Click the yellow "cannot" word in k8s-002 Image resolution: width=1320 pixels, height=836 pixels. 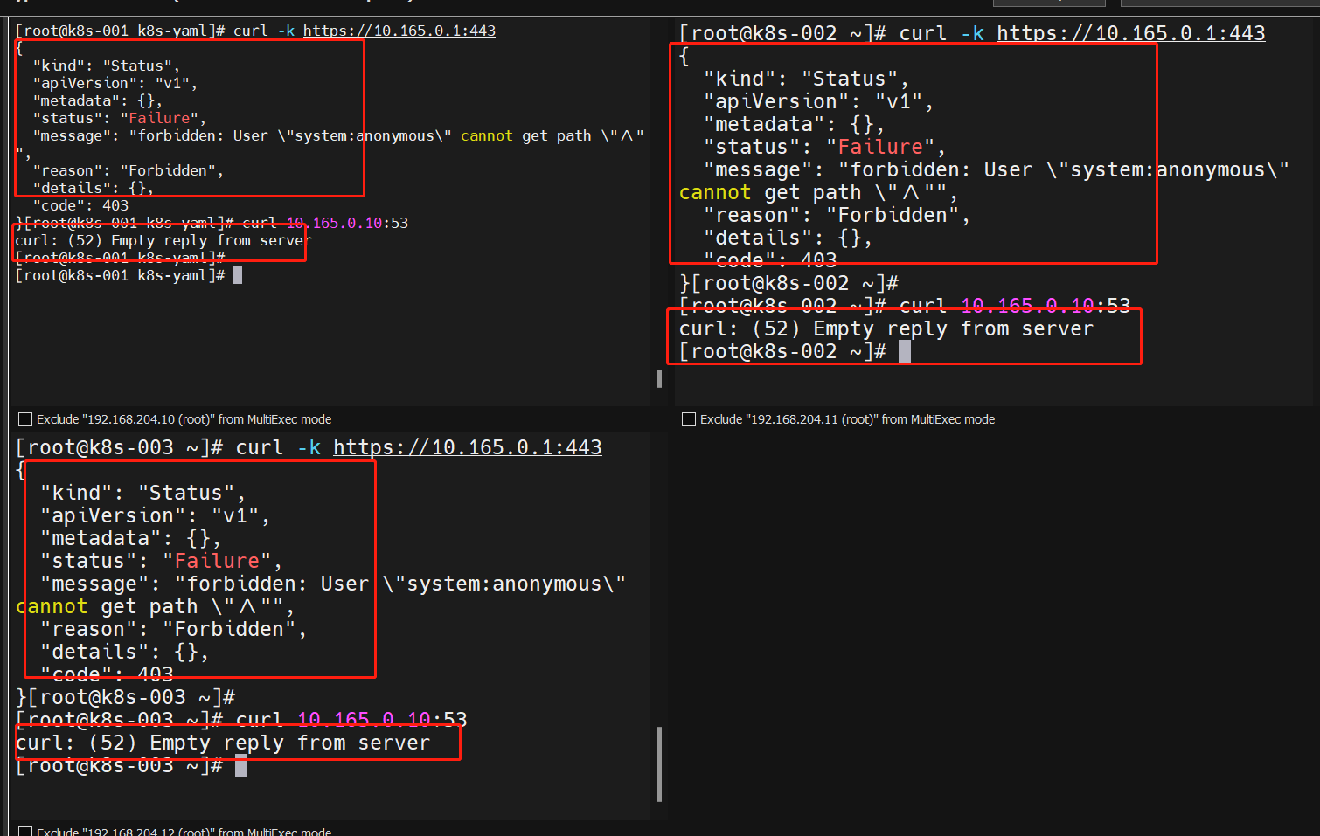(715, 192)
